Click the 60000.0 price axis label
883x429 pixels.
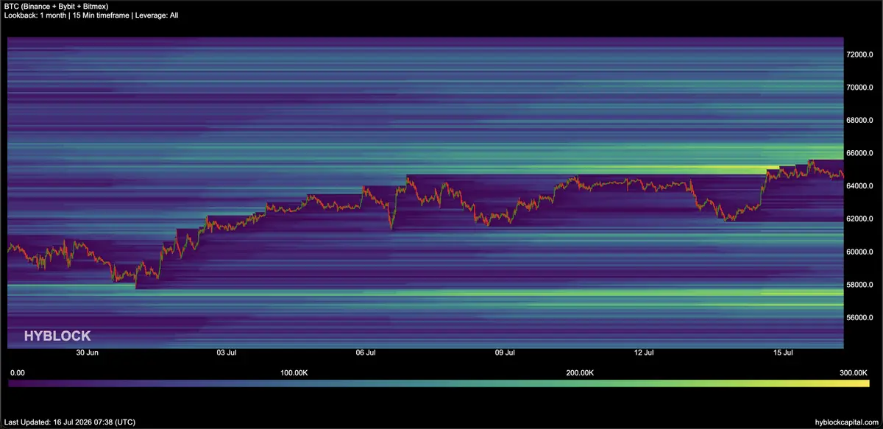tap(860, 252)
